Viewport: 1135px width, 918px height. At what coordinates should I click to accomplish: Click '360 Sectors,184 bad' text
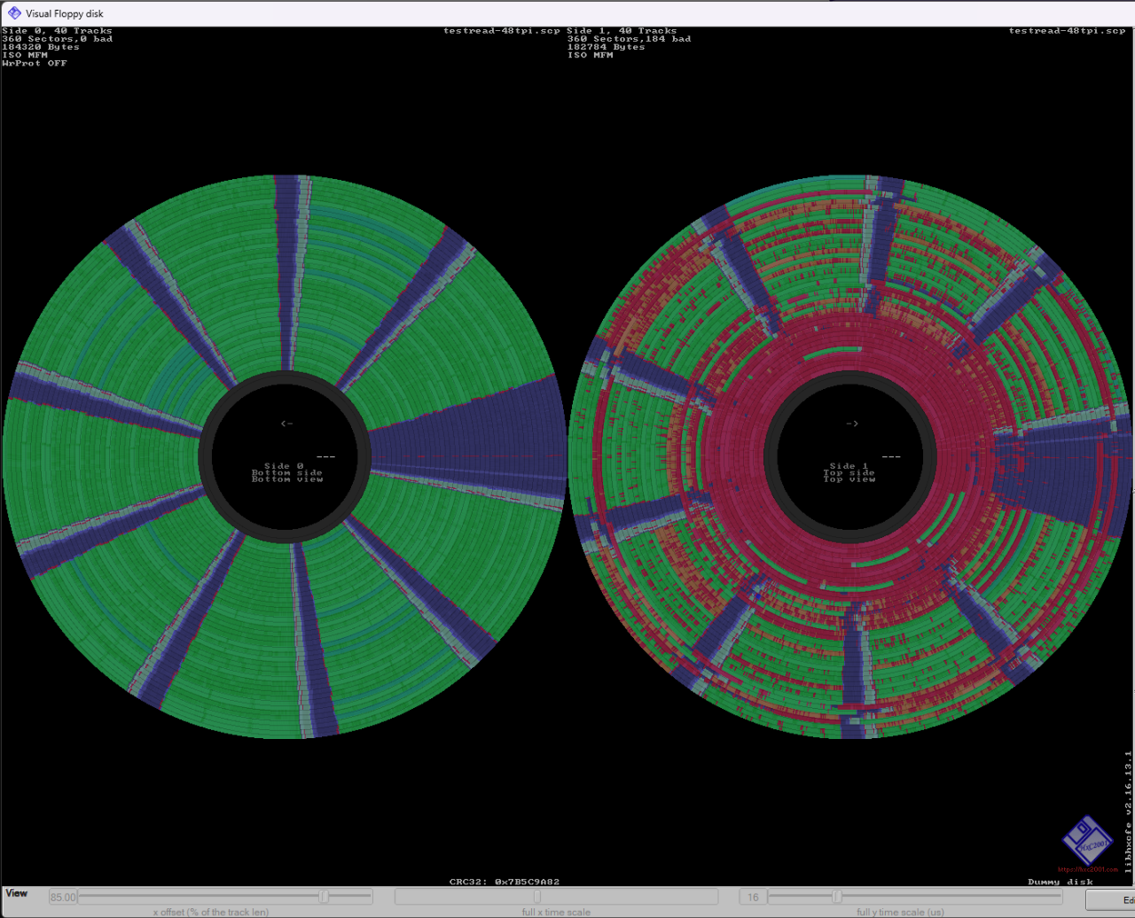point(630,39)
